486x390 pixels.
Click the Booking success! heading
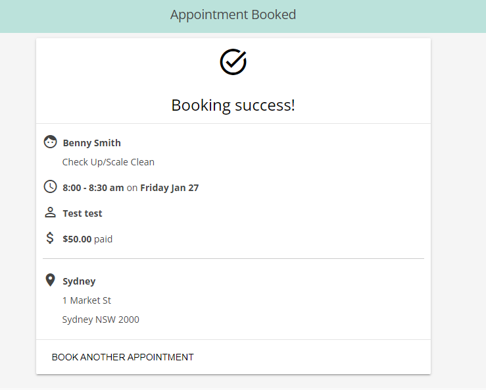(x=233, y=105)
